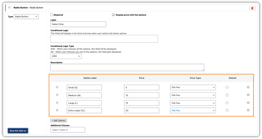Click the Additional Classes heading
Image resolution: width=262 pixels, height=139 pixels.
point(60,125)
